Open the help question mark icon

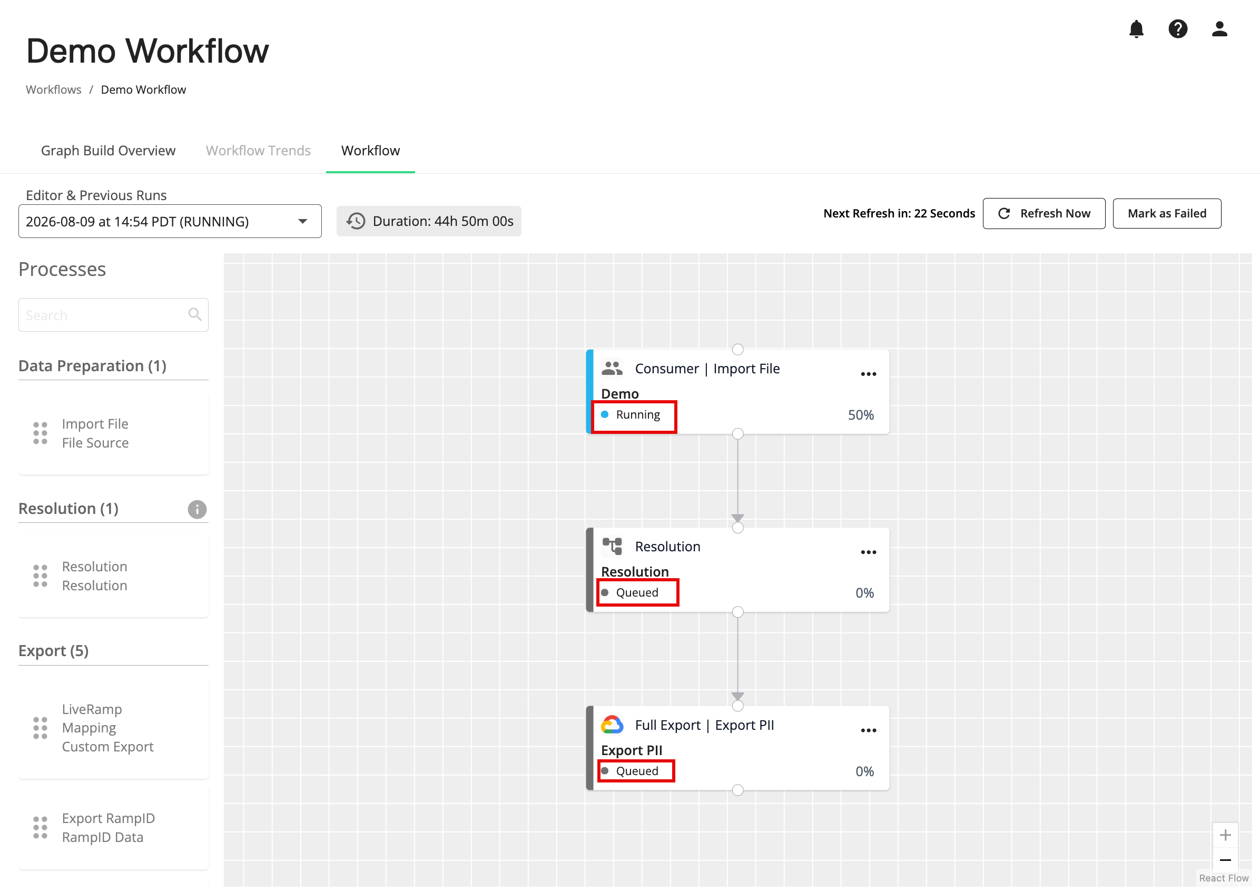[x=1178, y=28]
